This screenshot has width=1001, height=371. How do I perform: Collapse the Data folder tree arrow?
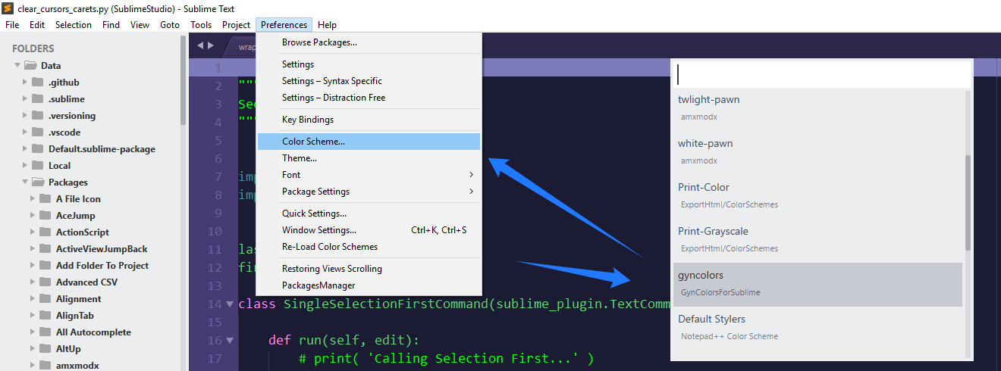(17, 66)
